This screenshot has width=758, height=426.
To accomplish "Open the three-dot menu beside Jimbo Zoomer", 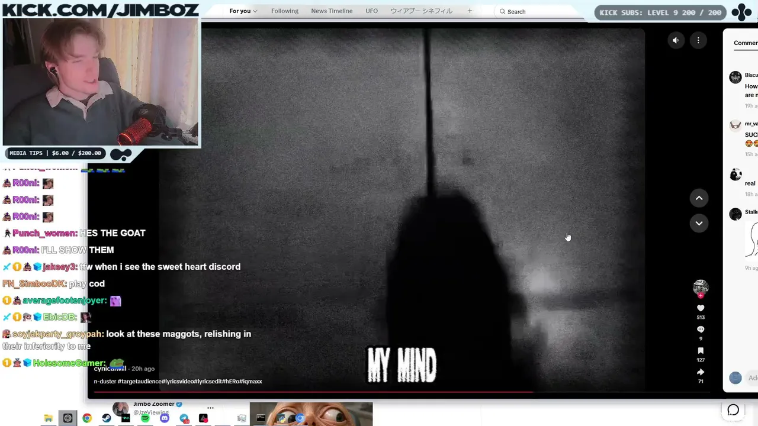I will [x=210, y=408].
